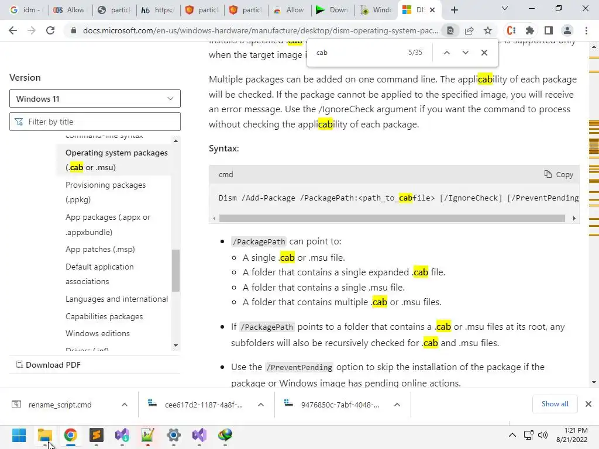This screenshot has height=449, width=599.
Task: Click code block's left scroll arrow
Action: click(x=214, y=219)
